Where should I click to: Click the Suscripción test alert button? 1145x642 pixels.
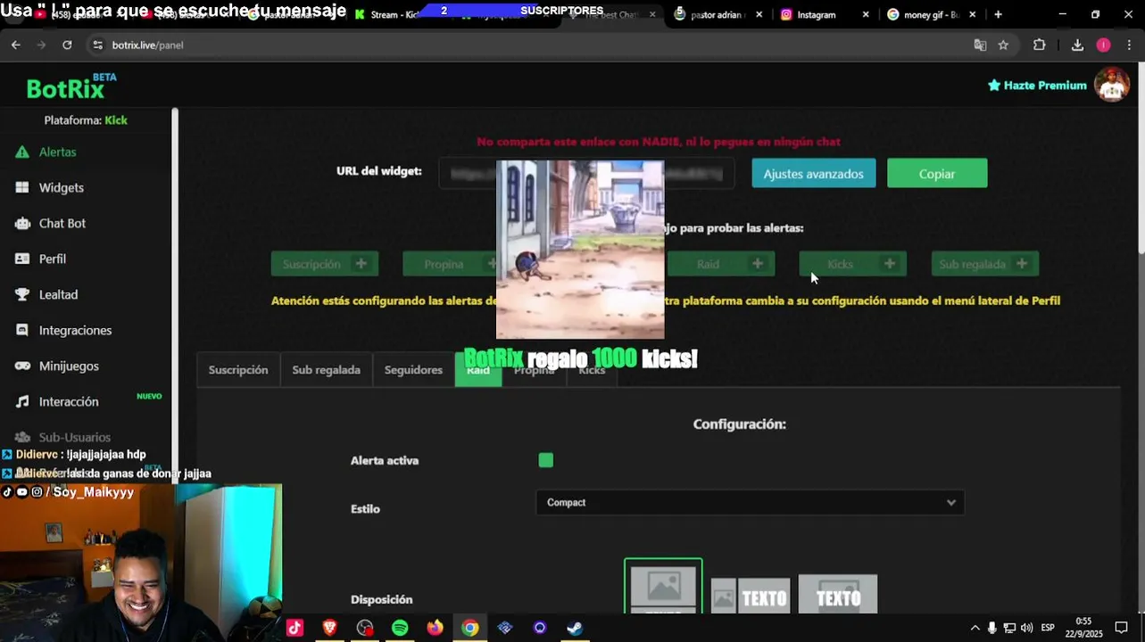(x=325, y=264)
